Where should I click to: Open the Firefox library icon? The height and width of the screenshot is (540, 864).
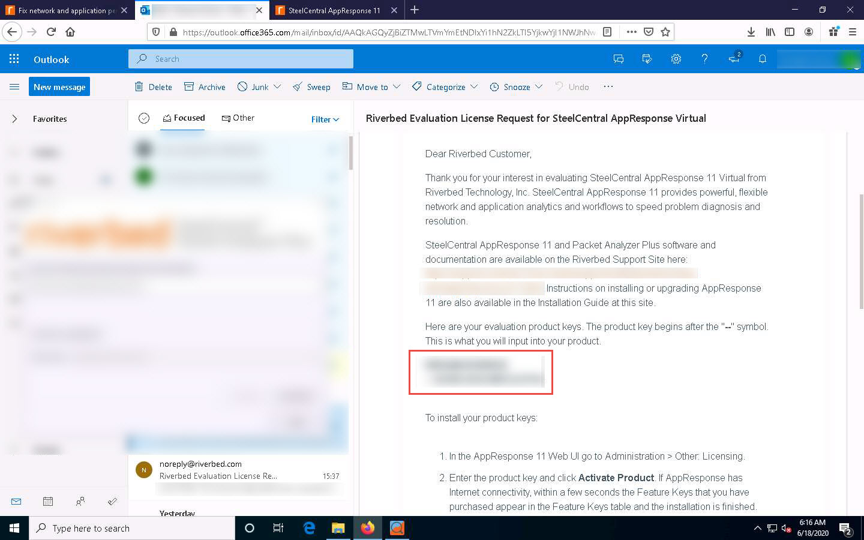click(770, 32)
